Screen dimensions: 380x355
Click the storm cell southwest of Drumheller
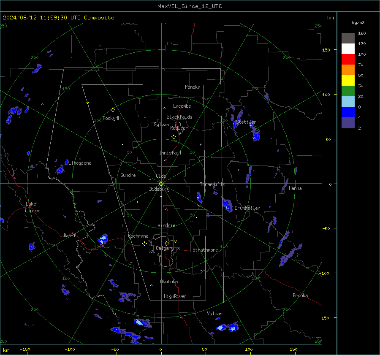pyautogui.click(x=227, y=205)
